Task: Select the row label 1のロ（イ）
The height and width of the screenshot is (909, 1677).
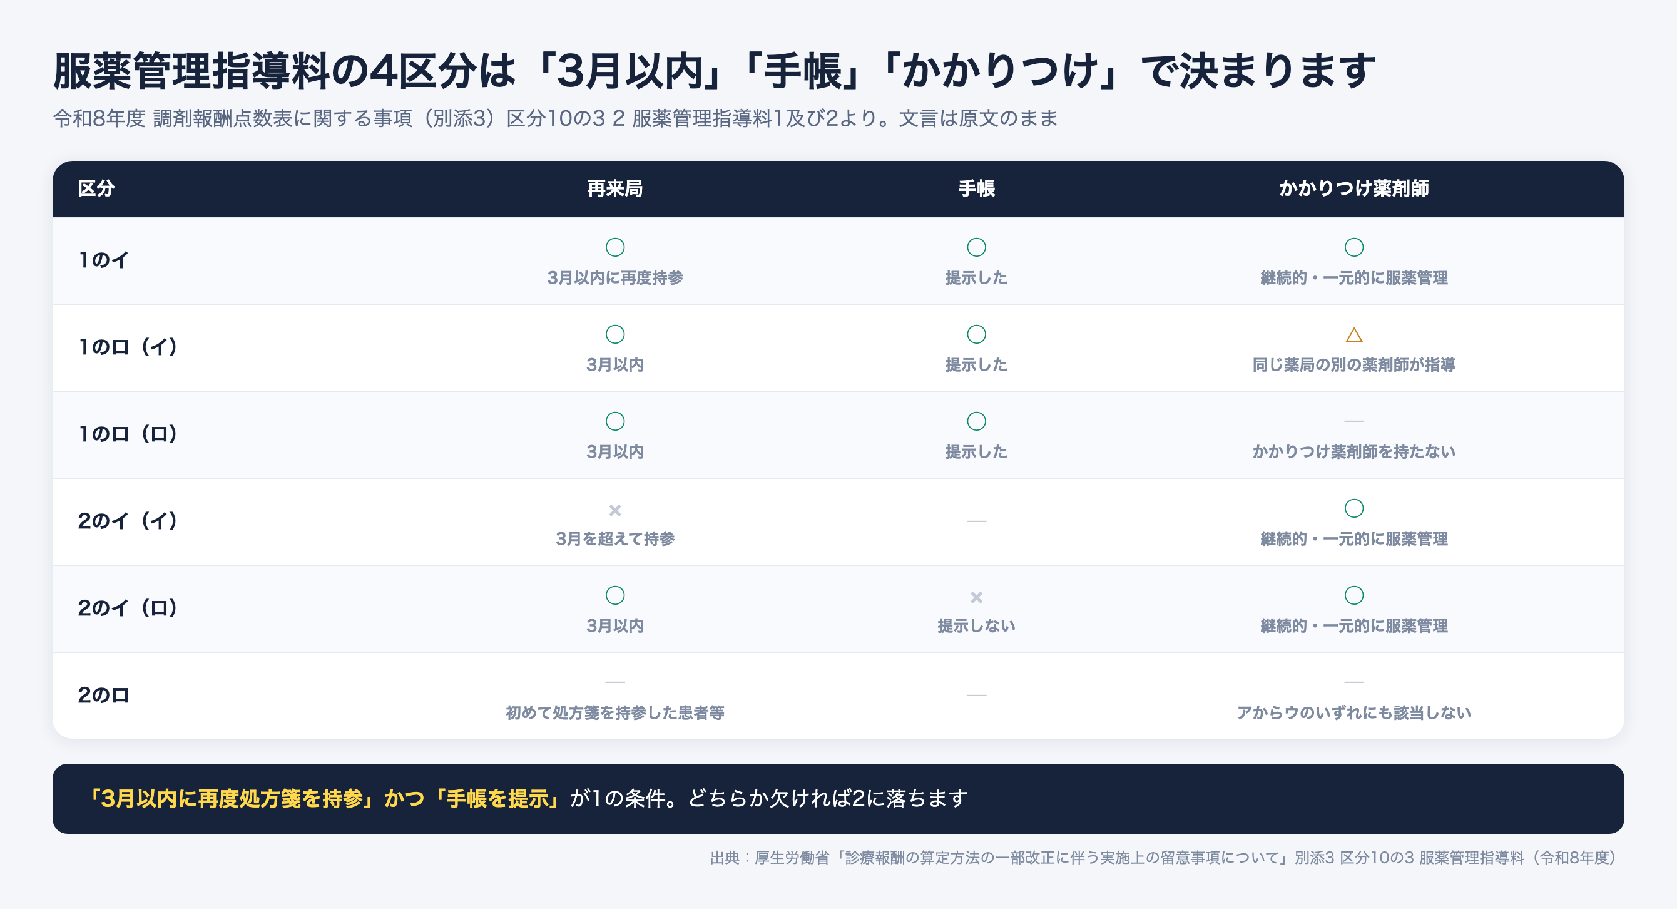Action: pos(128,347)
